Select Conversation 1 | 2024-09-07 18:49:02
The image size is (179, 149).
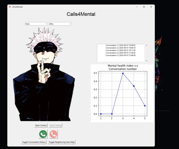(120, 45)
